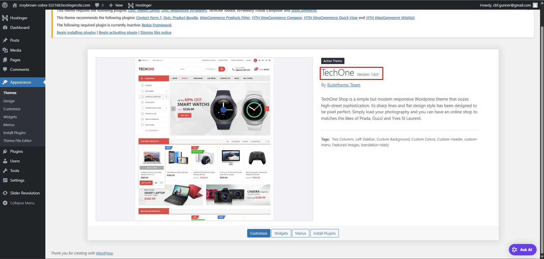This screenshot has width=544, height=259.
Task: Open the Contact Form 7 link
Action: pyautogui.click(x=149, y=18)
